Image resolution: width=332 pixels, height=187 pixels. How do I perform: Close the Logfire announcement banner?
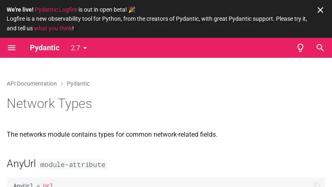[x=320, y=10]
